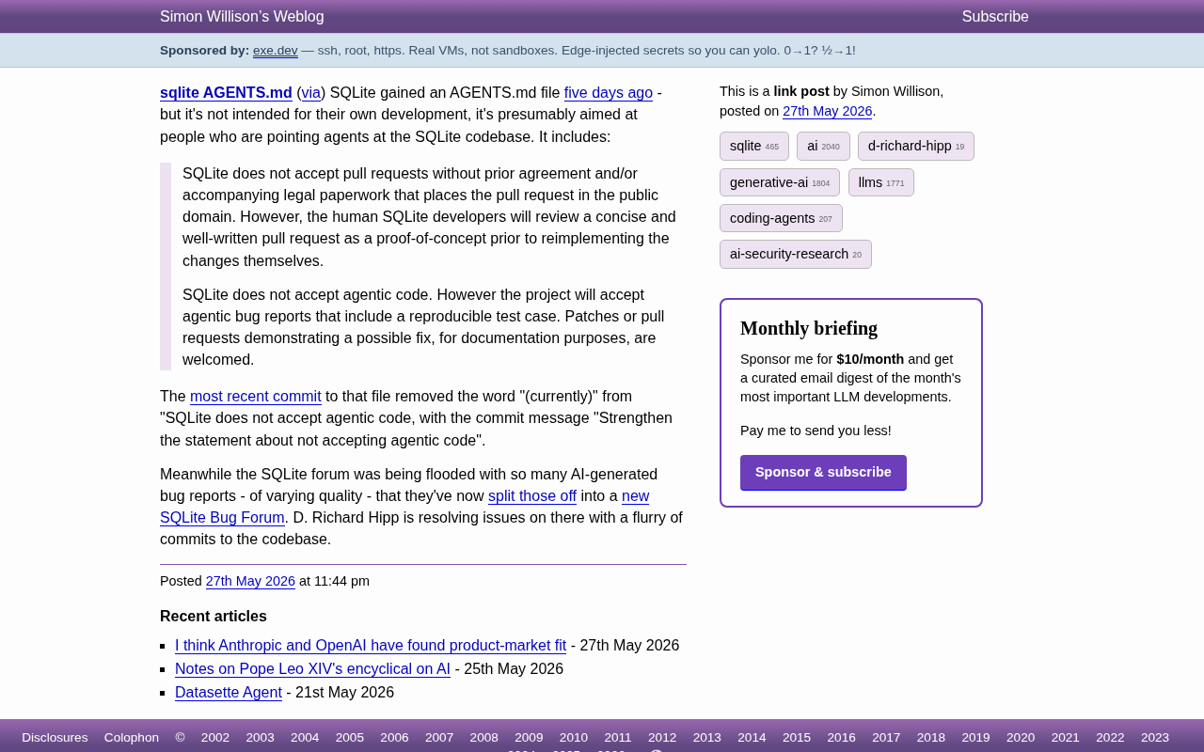Click the 'Recent articles' heading

(214, 617)
